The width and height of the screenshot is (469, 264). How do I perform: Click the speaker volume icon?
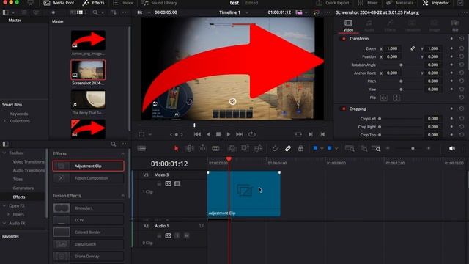tap(452, 148)
